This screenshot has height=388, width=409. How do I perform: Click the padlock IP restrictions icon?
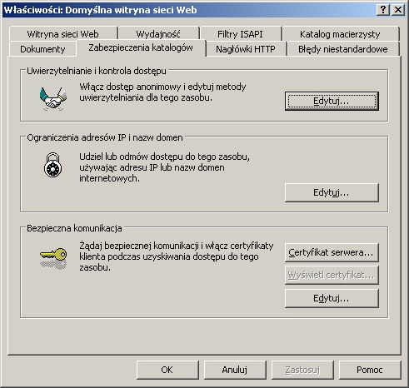coord(52,165)
